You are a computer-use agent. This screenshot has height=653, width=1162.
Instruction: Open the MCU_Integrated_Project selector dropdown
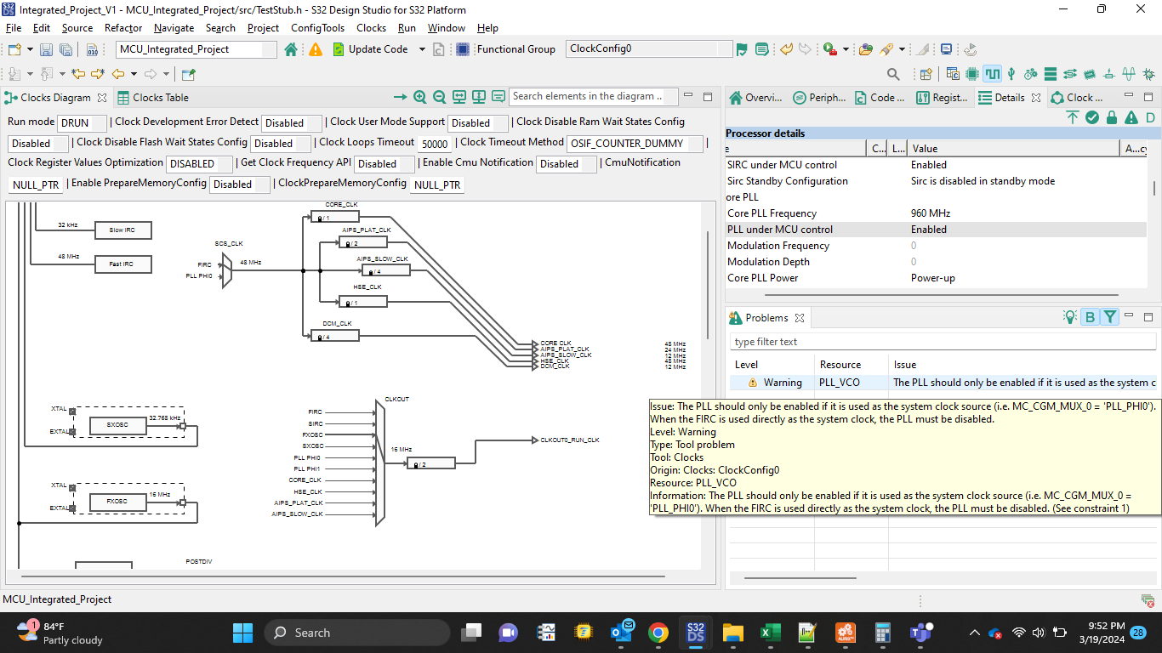[197, 49]
